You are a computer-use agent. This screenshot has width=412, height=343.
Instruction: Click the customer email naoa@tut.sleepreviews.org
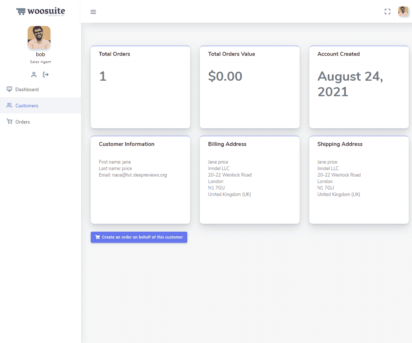[139, 175]
